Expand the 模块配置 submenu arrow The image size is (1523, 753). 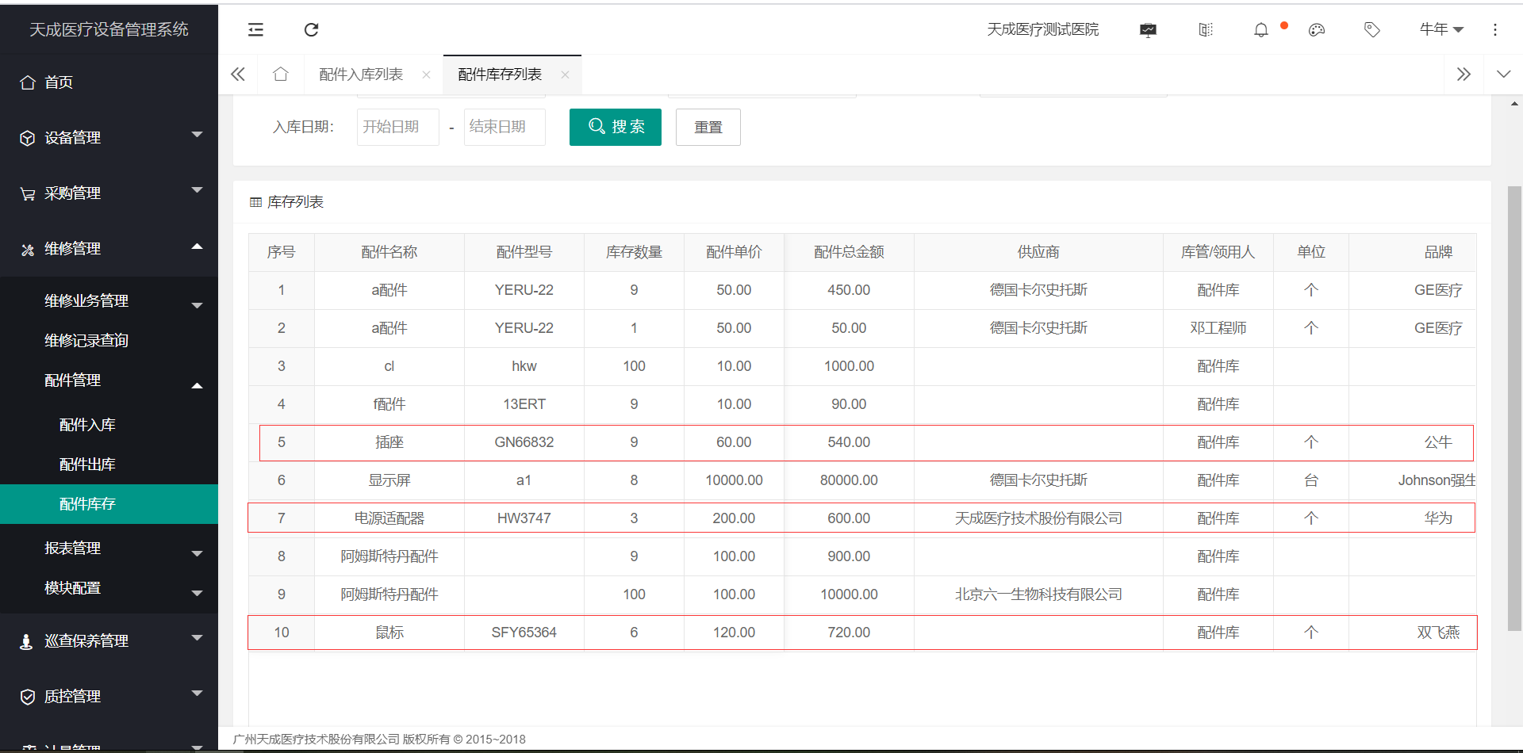tap(198, 593)
